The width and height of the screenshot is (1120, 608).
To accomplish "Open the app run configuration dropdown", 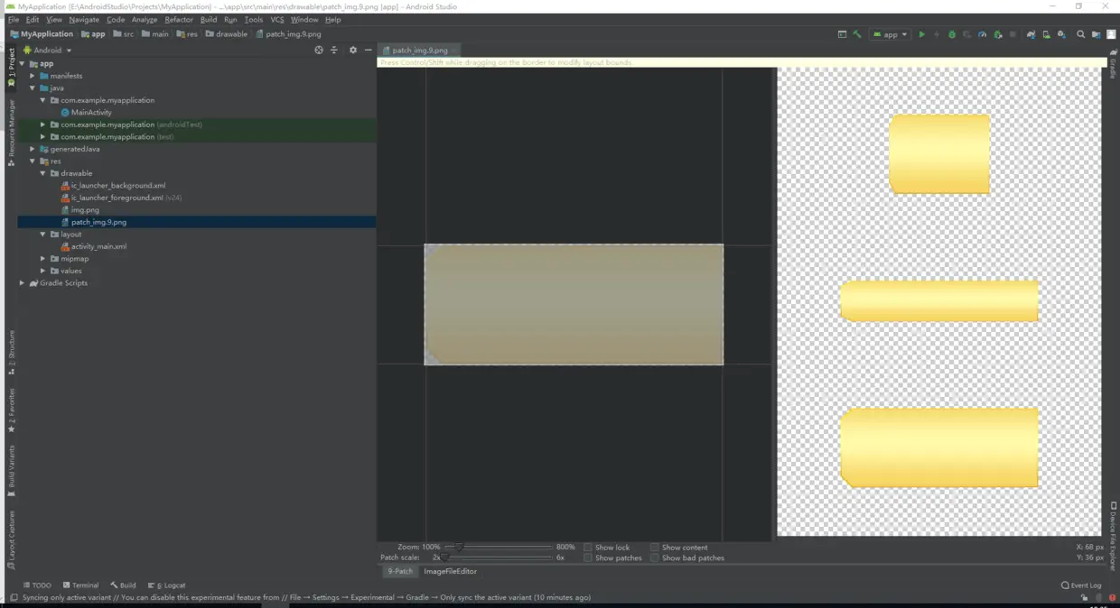I will (890, 34).
